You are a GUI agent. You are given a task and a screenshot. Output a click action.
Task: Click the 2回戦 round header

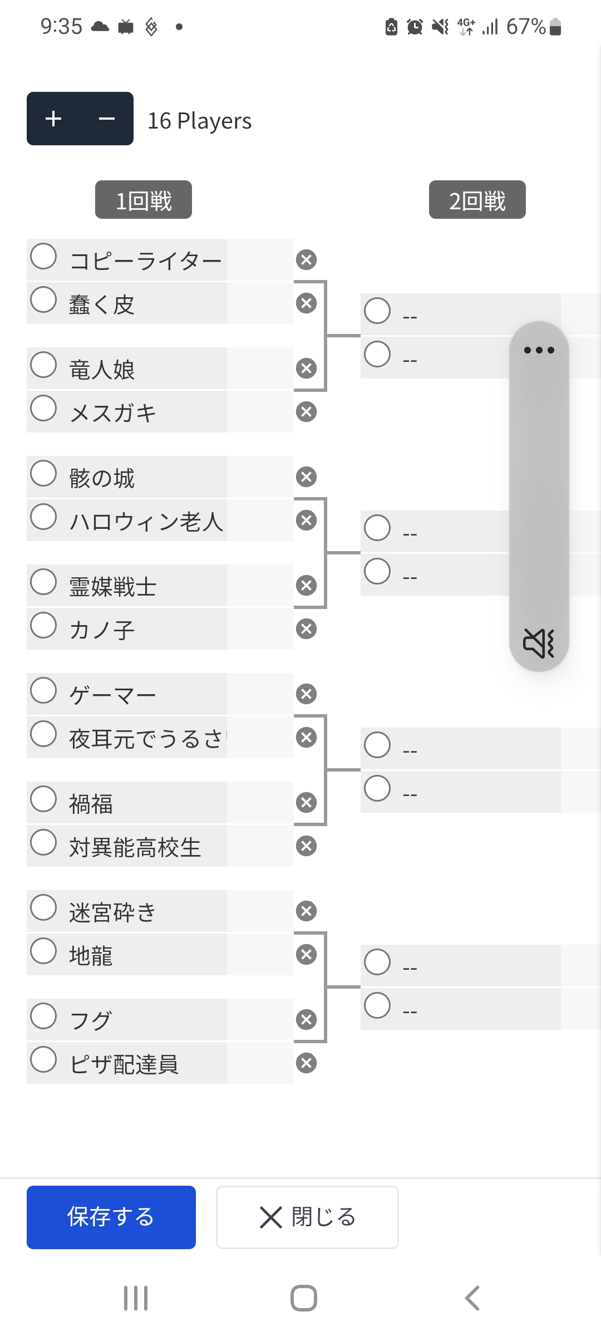pos(477,200)
